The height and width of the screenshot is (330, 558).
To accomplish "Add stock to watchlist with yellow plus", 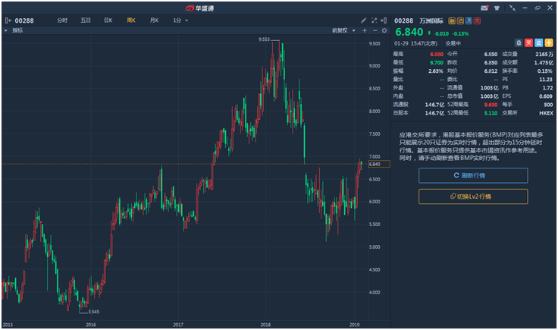I will (549, 43).
